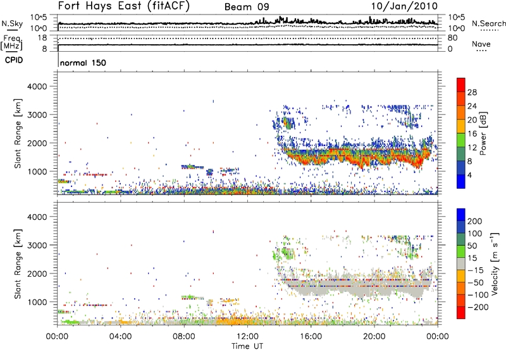
Task: Click the "Beam 09" label
Action: click(247, 7)
